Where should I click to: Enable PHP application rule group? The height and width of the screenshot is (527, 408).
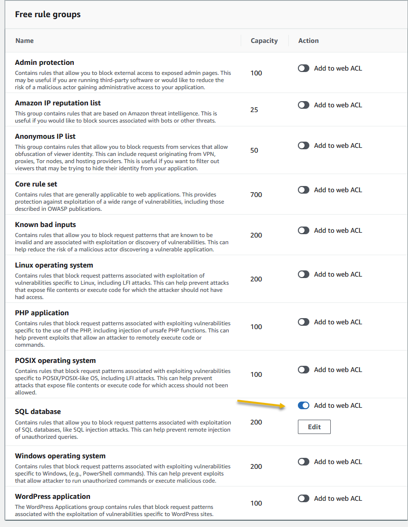click(x=304, y=322)
